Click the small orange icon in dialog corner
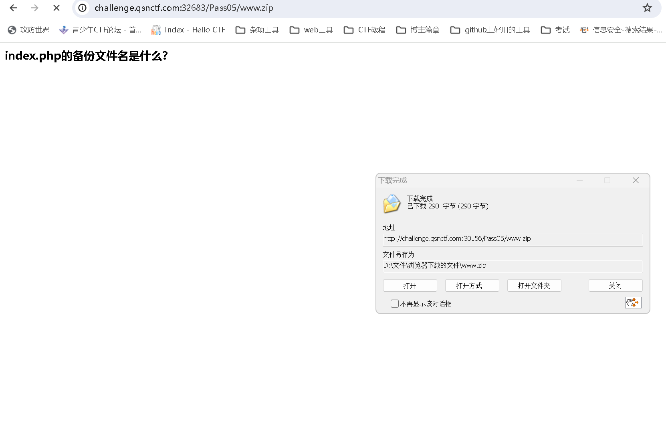Viewport: 666px width, 422px height. click(633, 303)
